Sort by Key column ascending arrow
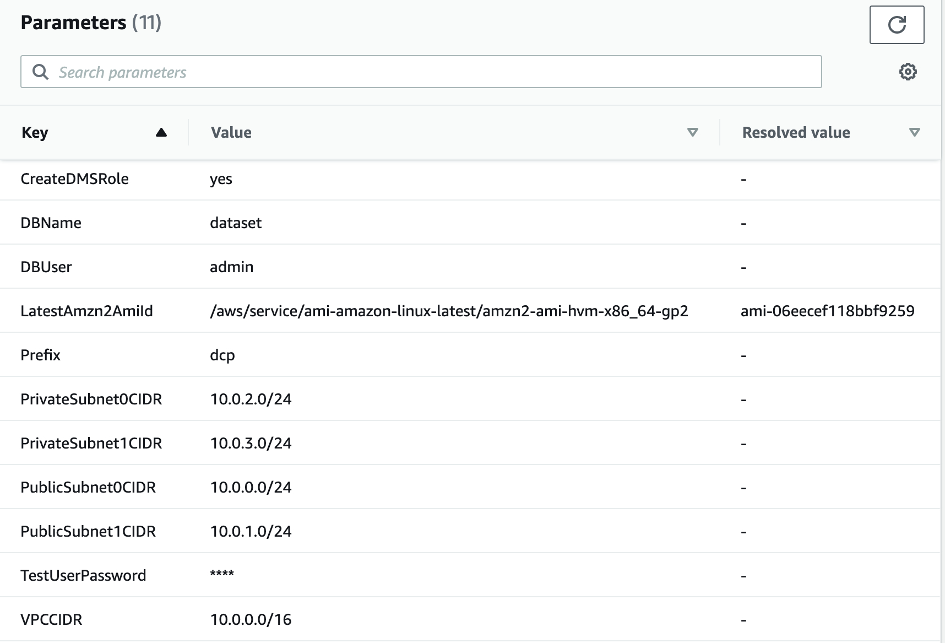 [161, 132]
